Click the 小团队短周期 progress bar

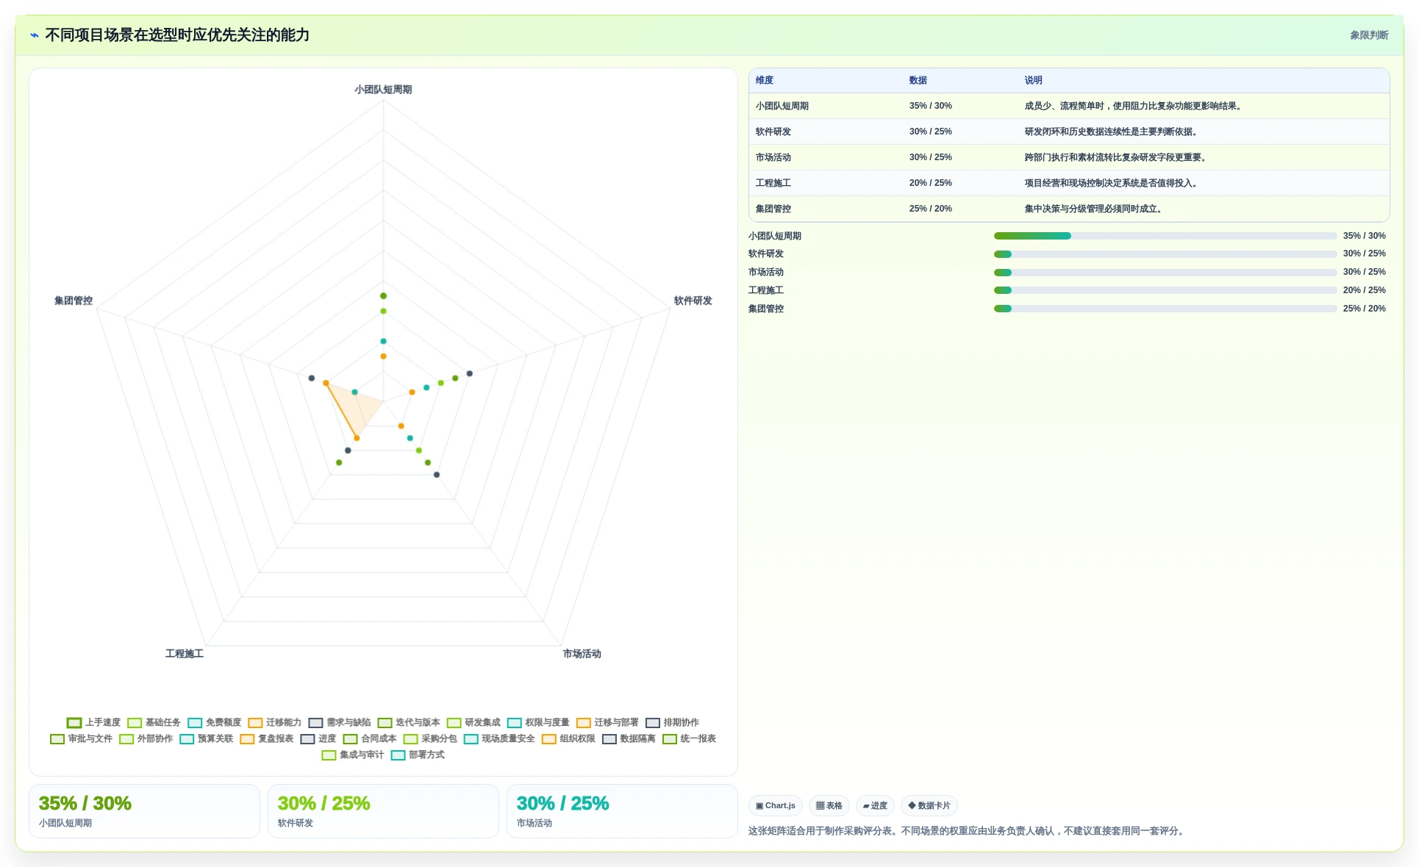[x=1165, y=236]
